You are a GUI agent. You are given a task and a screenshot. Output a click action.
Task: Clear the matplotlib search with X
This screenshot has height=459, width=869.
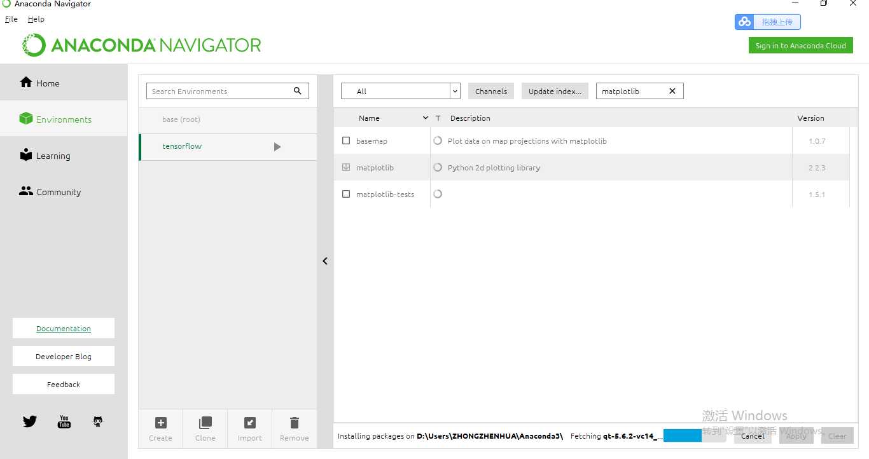click(672, 91)
